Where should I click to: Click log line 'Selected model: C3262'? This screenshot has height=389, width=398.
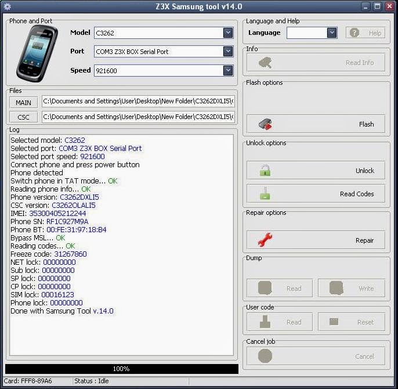(48, 140)
